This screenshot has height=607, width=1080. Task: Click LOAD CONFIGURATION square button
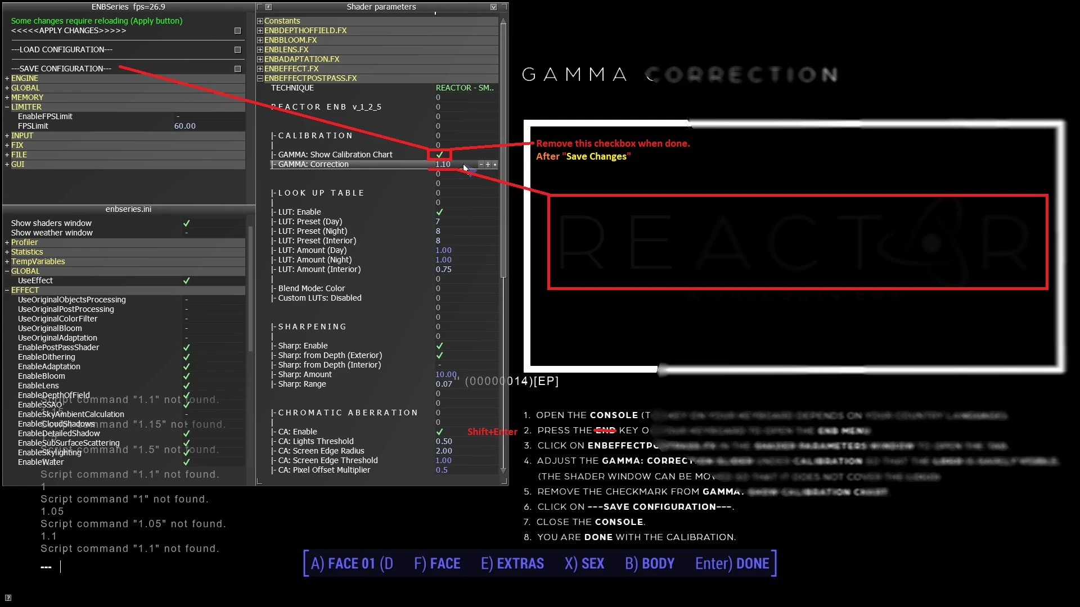[237, 50]
